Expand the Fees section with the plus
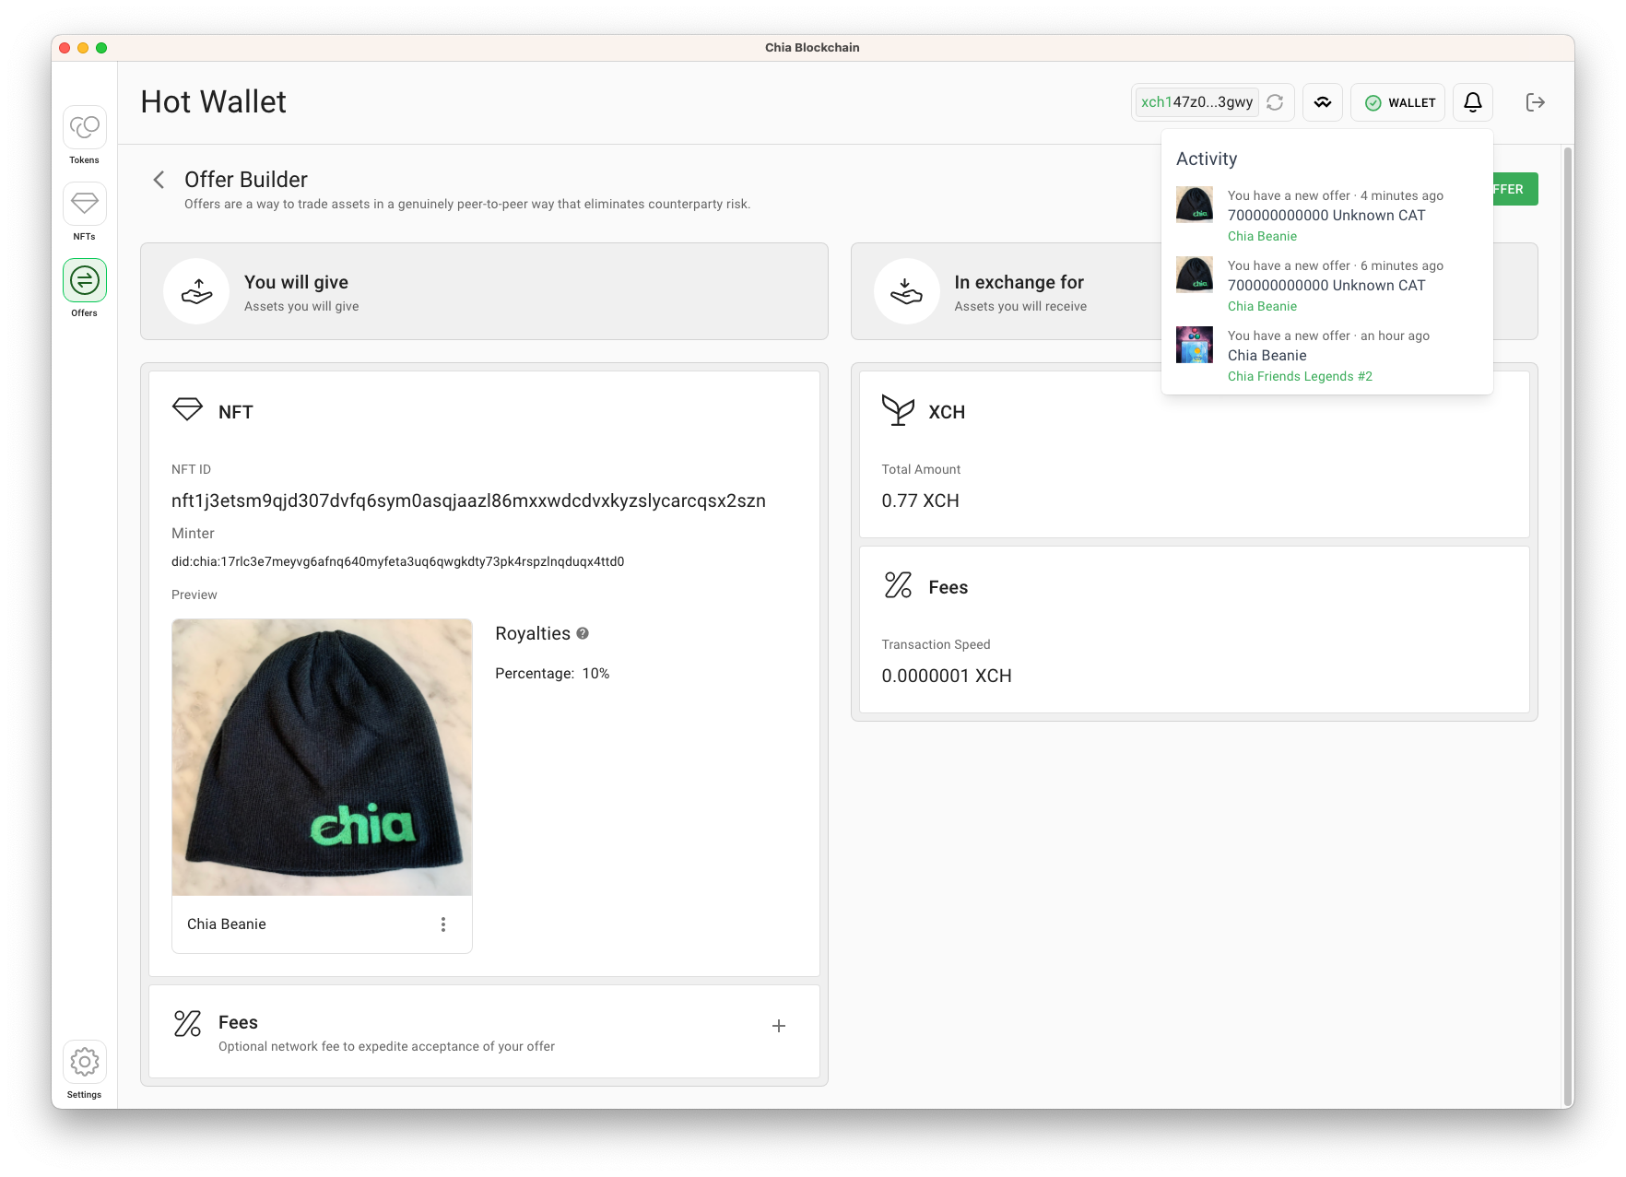Viewport: 1626px width, 1177px height. (x=779, y=1026)
